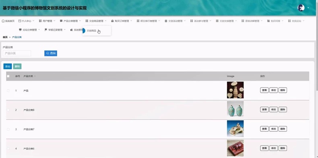This screenshot has width=318, height=158.
Task: Check the checkbox for row 1 产品
Action: (8, 91)
